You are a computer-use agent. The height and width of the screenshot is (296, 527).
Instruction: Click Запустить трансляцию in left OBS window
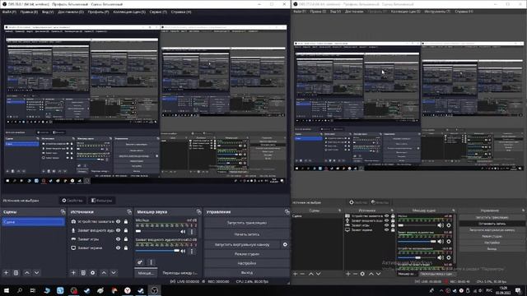pos(247,223)
